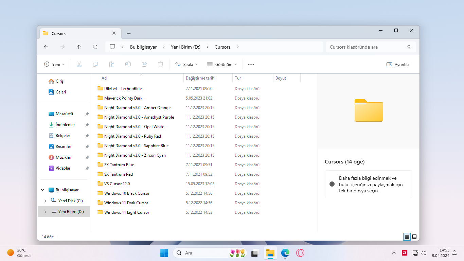Open the Yeni new item menu
Viewport: 464px width, 261px height.
54,65
